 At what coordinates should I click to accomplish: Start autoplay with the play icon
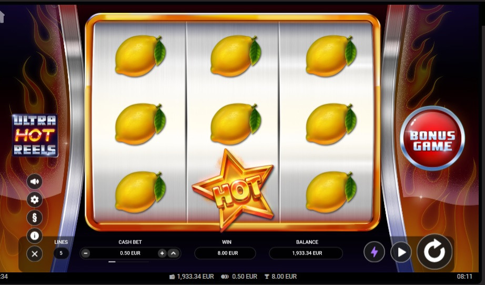(x=401, y=252)
